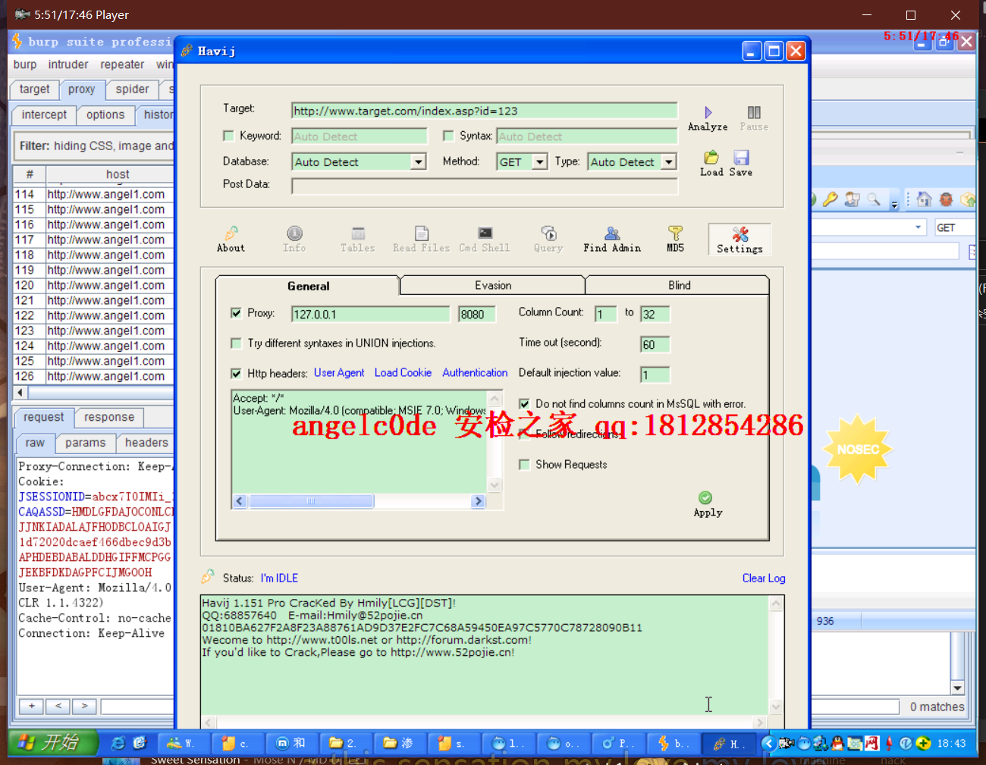
Task: Open the Settings section in Havij
Action: tap(739, 239)
